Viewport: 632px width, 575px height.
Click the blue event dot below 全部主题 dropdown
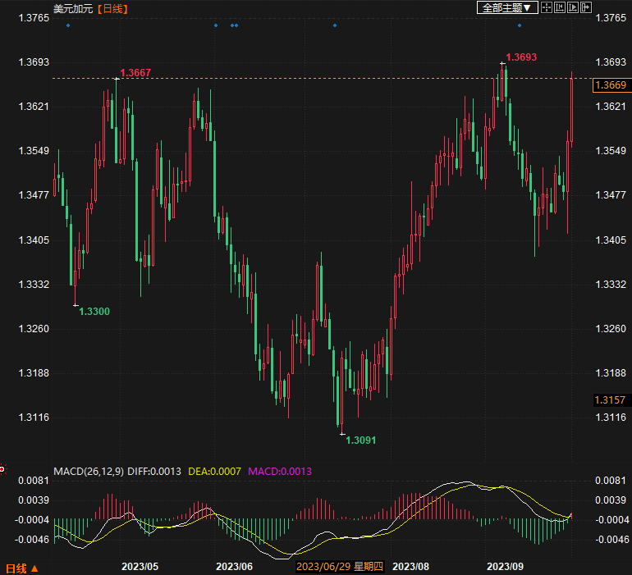coord(520,25)
